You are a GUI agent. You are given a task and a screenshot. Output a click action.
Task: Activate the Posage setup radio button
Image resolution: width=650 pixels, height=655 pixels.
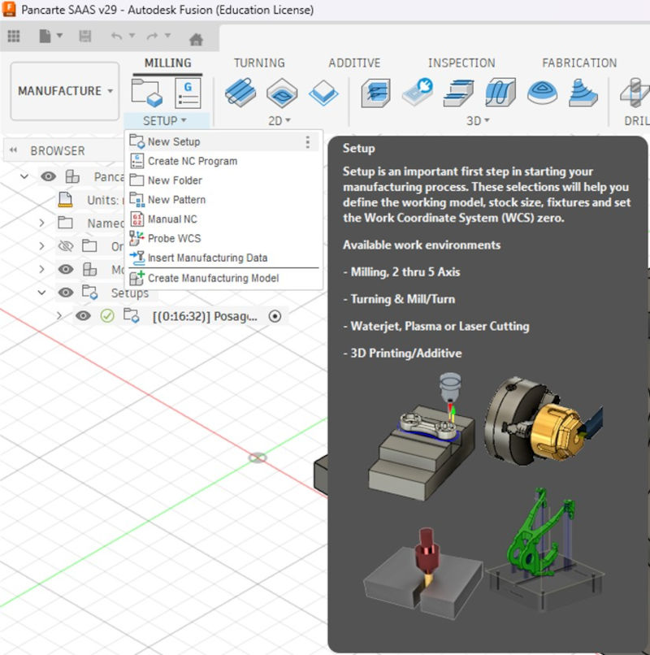275,316
